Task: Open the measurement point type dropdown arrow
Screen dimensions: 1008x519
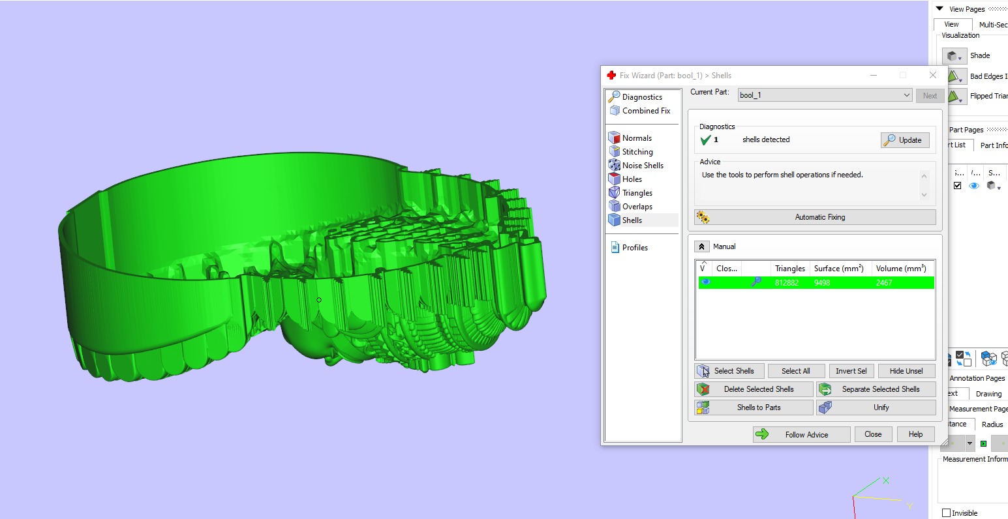Action: 970,443
